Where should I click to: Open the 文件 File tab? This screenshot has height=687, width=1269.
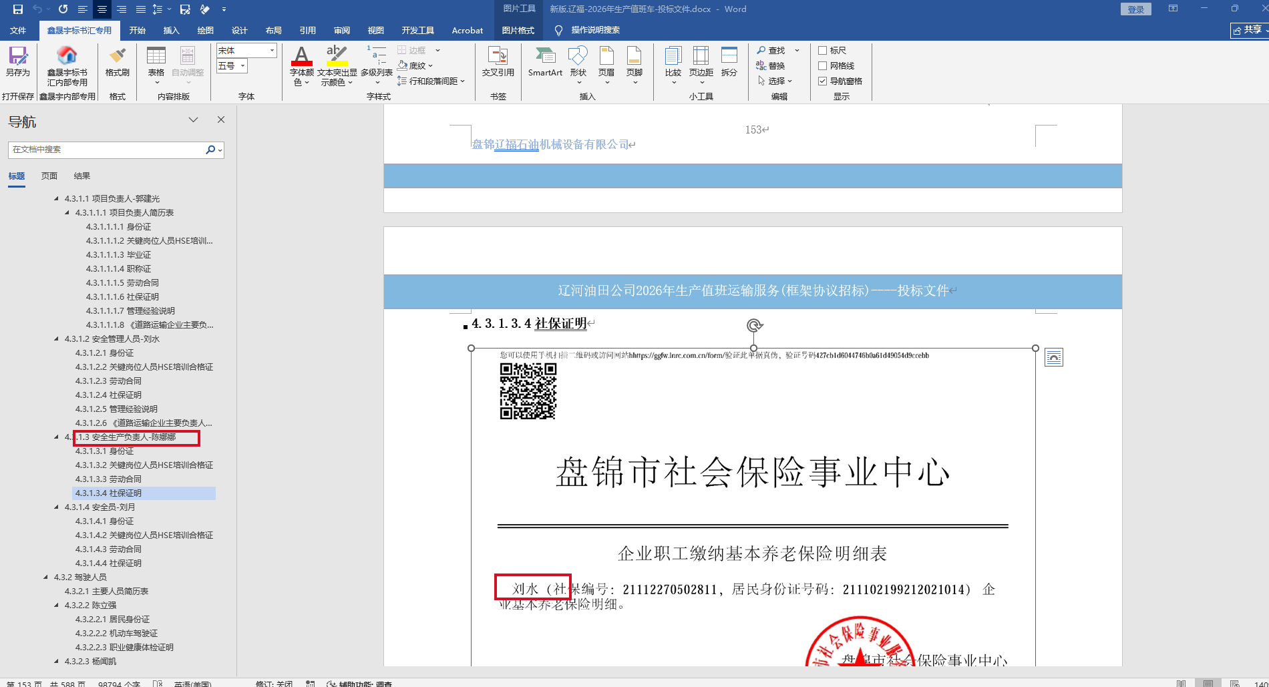click(18, 30)
